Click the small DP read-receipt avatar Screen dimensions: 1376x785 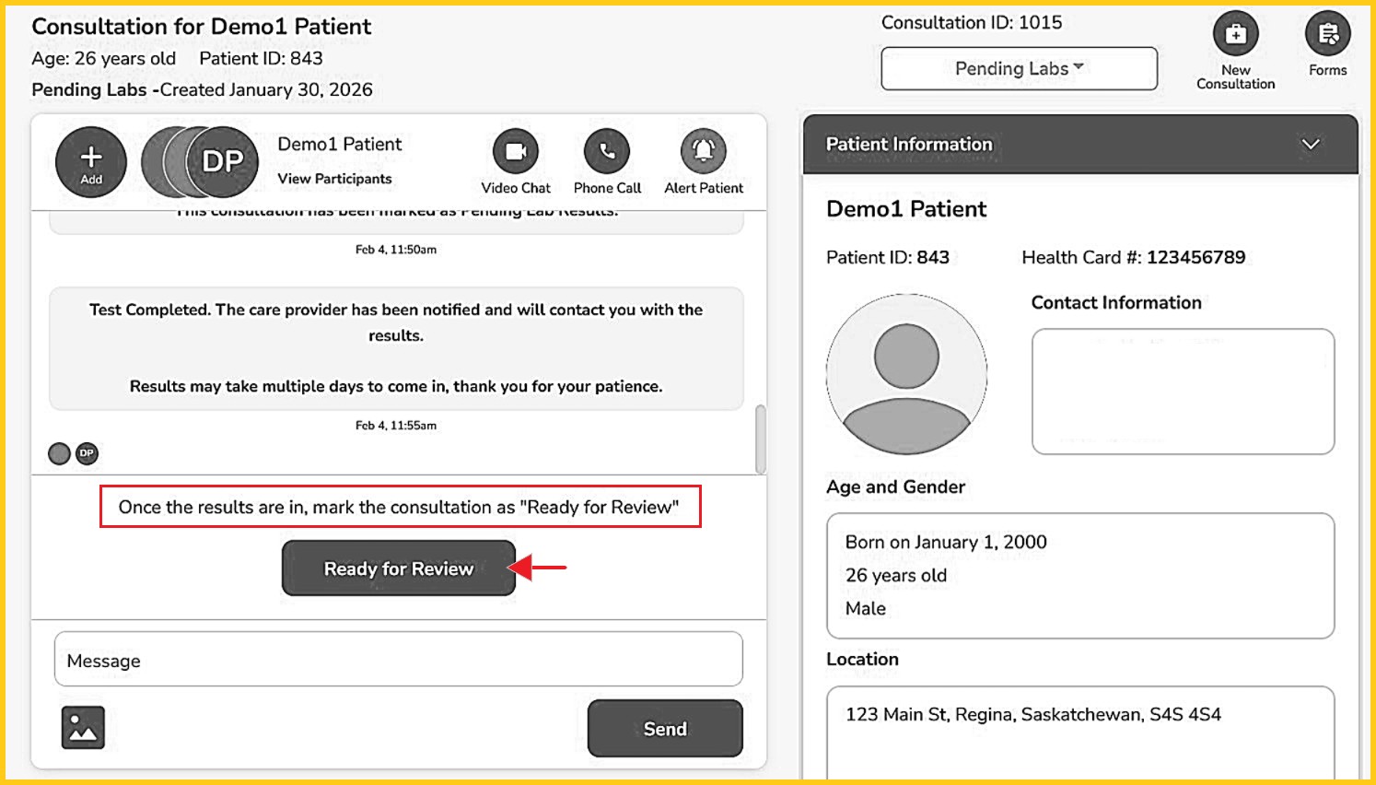[x=87, y=453]
